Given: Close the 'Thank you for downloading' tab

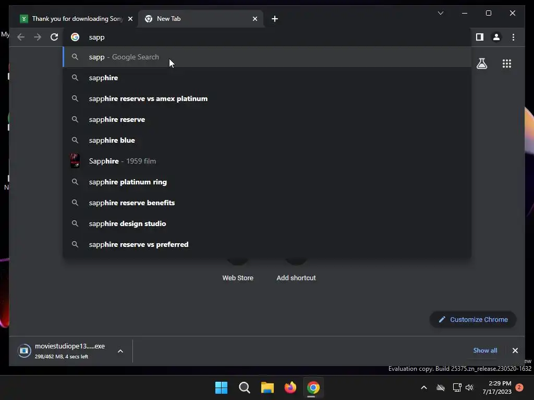Looking at the screenshot, I should point(130,19).
